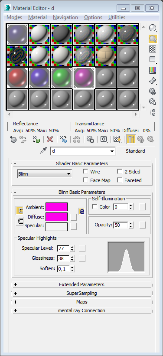Toggle the lock button beside Specular label
163x356 pixels.
pyautogui.click(x=20, y=221)
